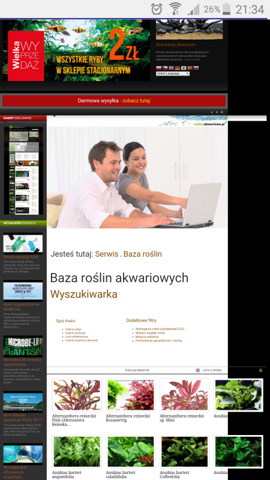
Task: Click the website screenshot advertising banner
Action: coord(23,170)
